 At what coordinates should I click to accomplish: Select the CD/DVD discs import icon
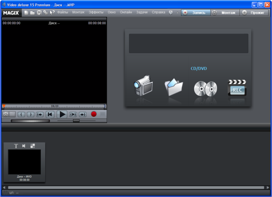(205, 89)
